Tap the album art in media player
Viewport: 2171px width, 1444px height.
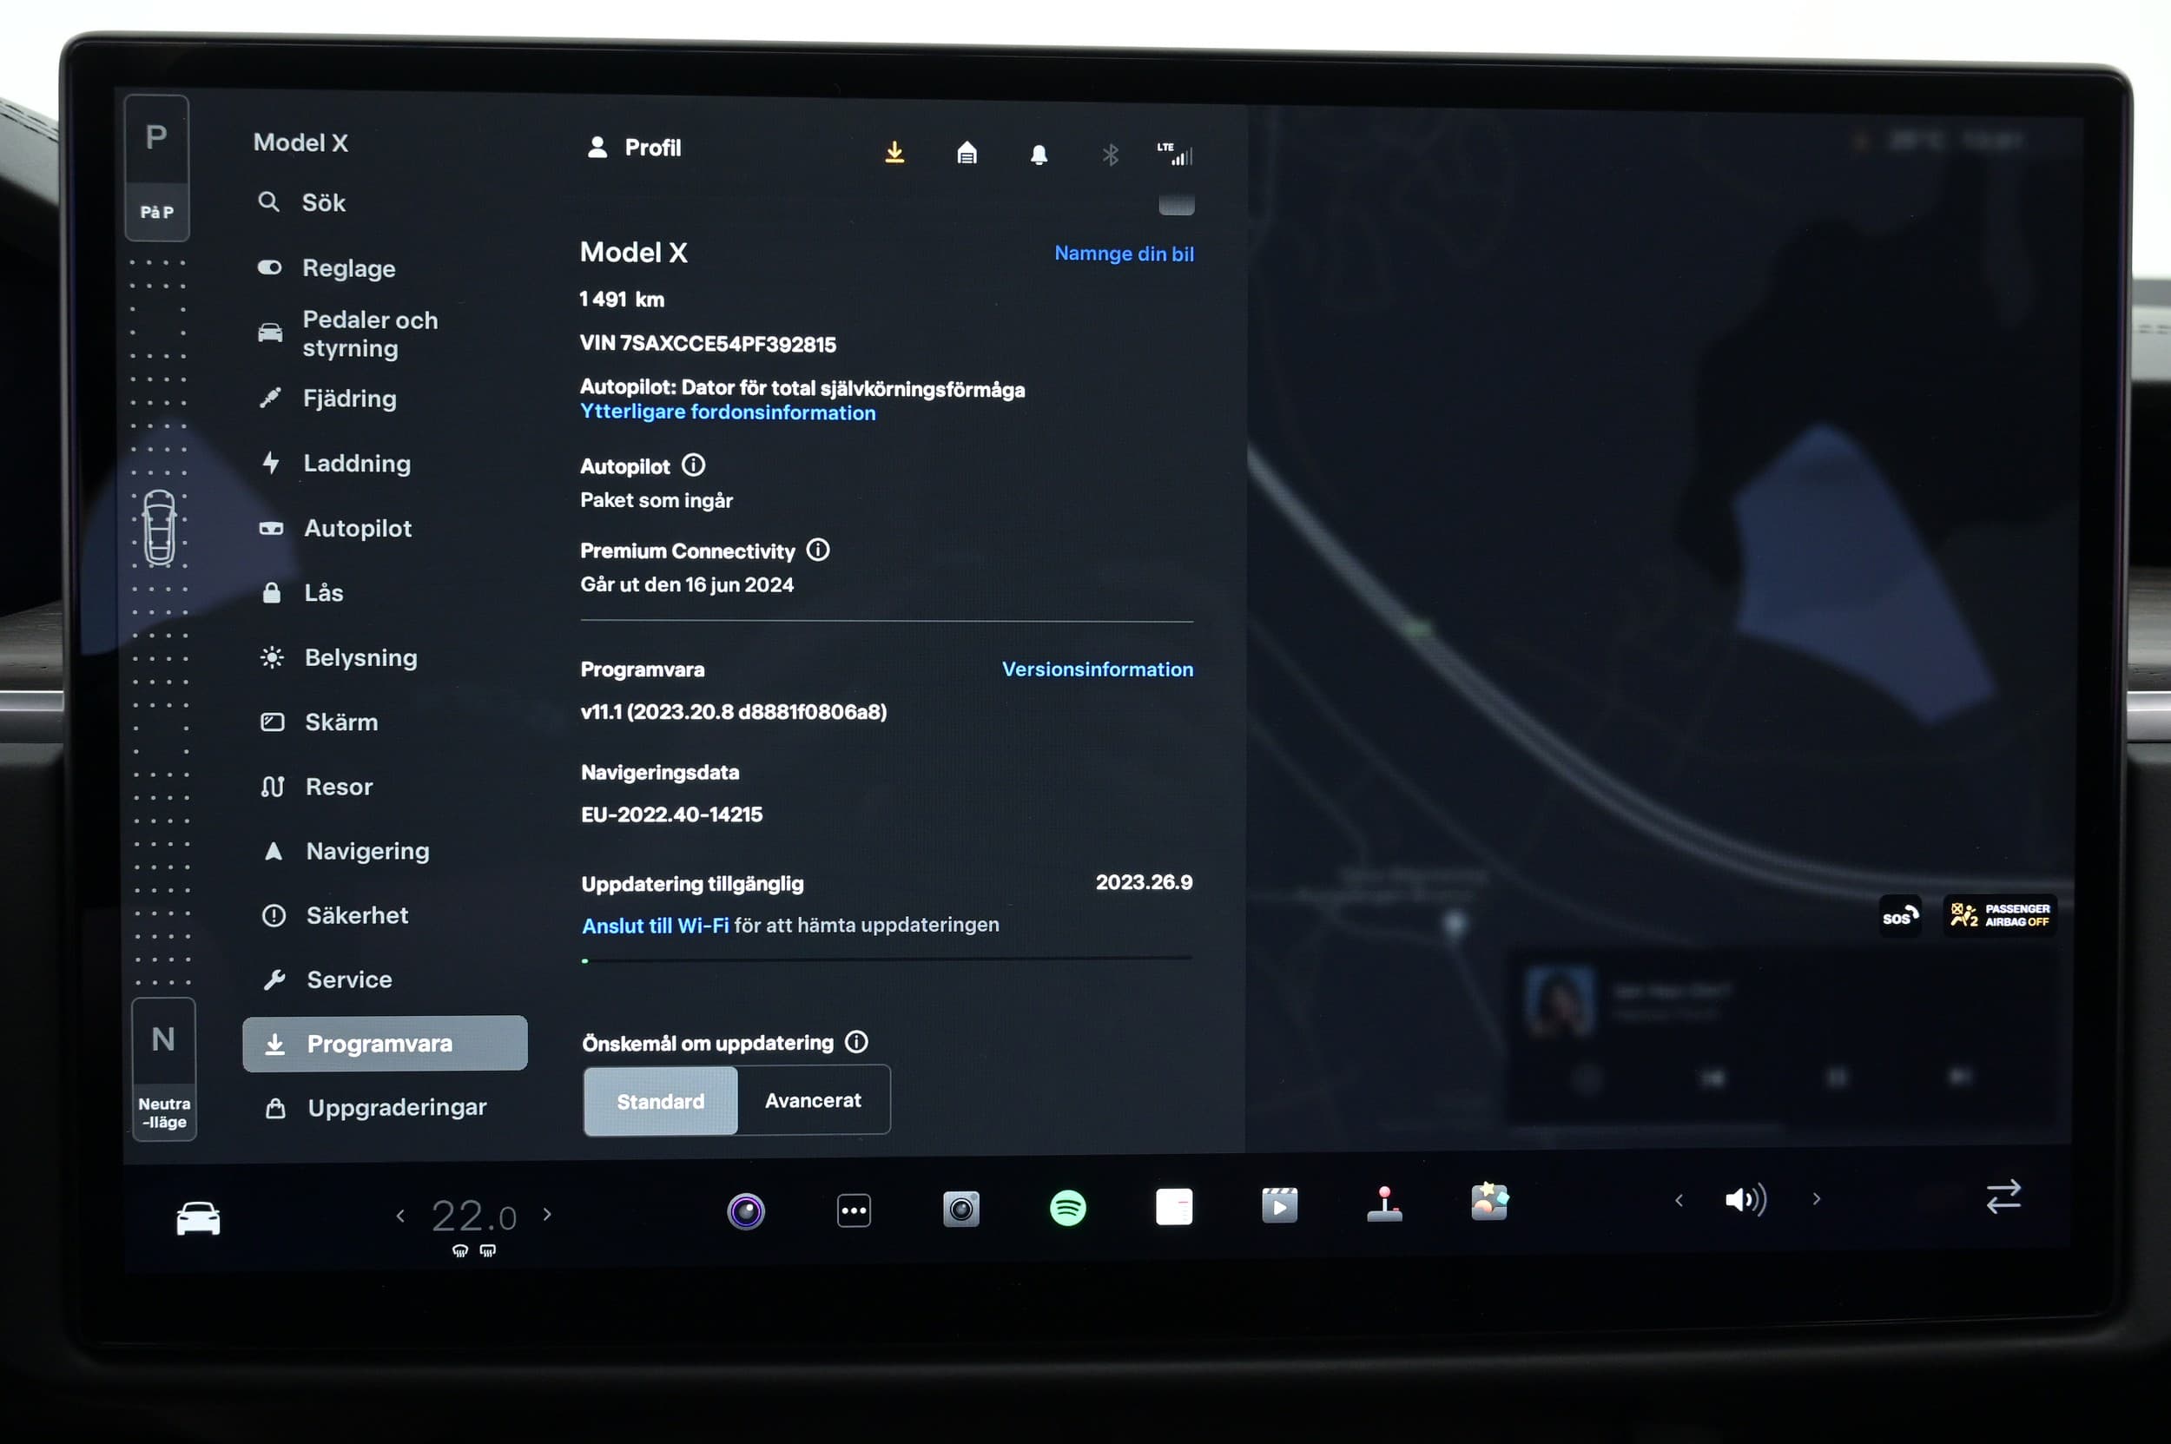pyautogui.click(x=1561, y=1001)
